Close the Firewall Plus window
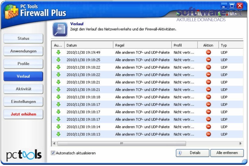Viewport: 249px width, 166px height. point(240,6)
